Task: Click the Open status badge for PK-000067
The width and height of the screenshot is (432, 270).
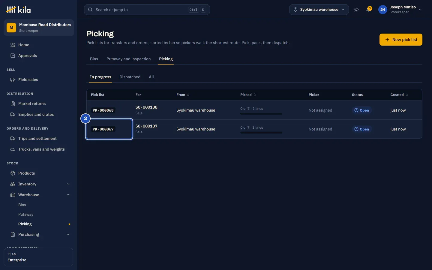Action: pyautogui.click(x=362, y=129)
